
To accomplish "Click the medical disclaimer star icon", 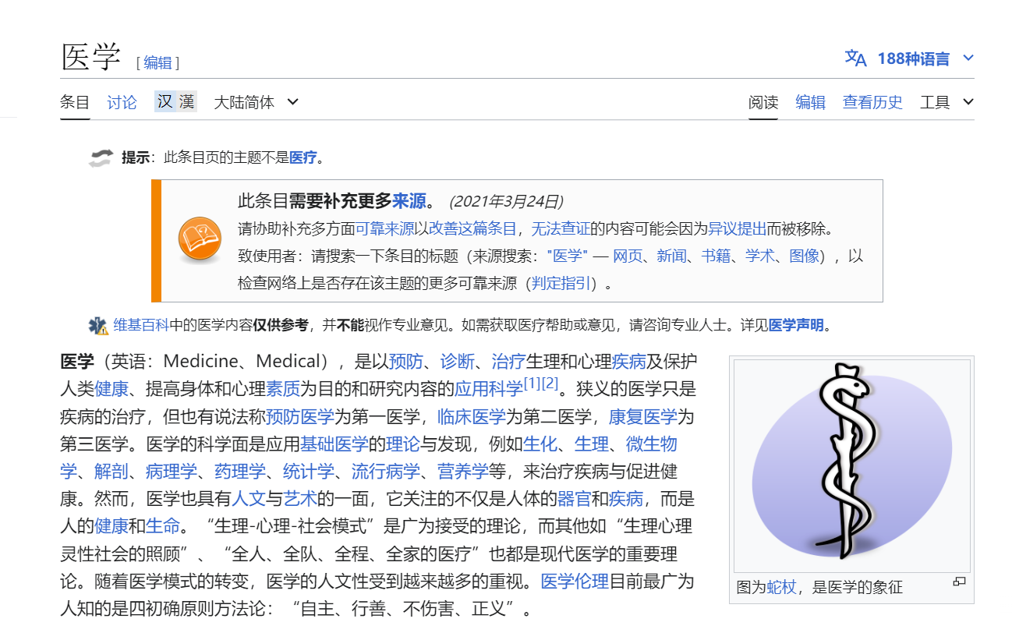I will tap(98, 326).
